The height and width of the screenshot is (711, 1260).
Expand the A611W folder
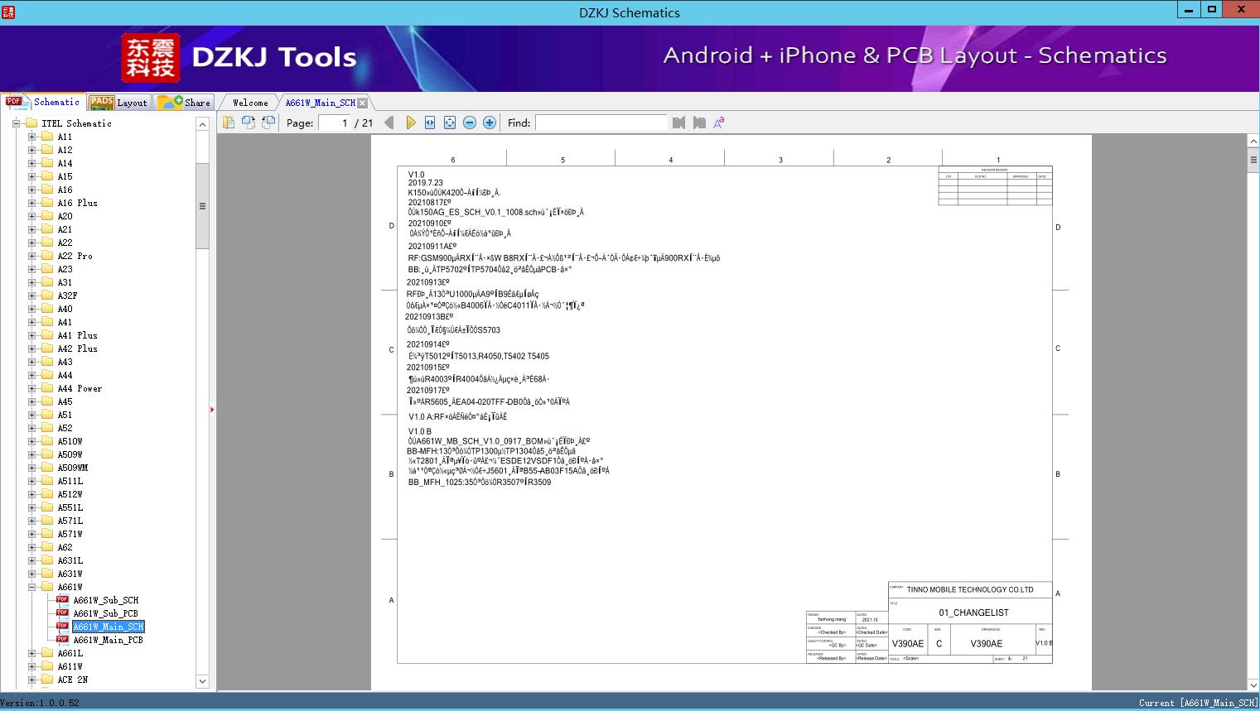31,666
